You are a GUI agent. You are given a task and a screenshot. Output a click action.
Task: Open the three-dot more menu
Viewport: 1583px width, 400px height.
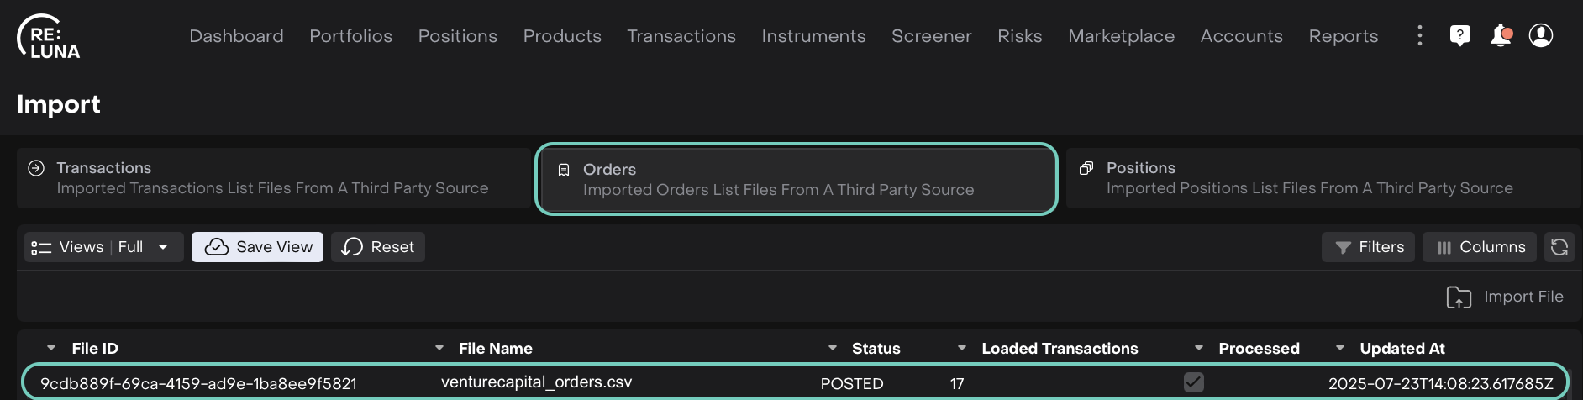pyautogui.click(x=1420, y=35)
